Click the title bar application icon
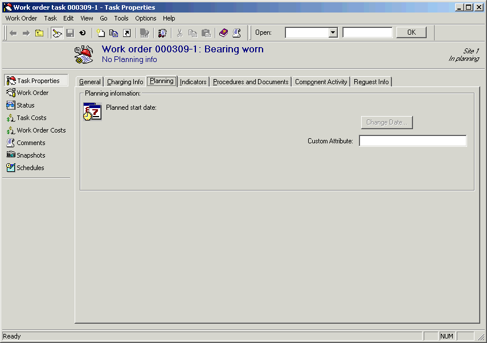 (7, 7)
